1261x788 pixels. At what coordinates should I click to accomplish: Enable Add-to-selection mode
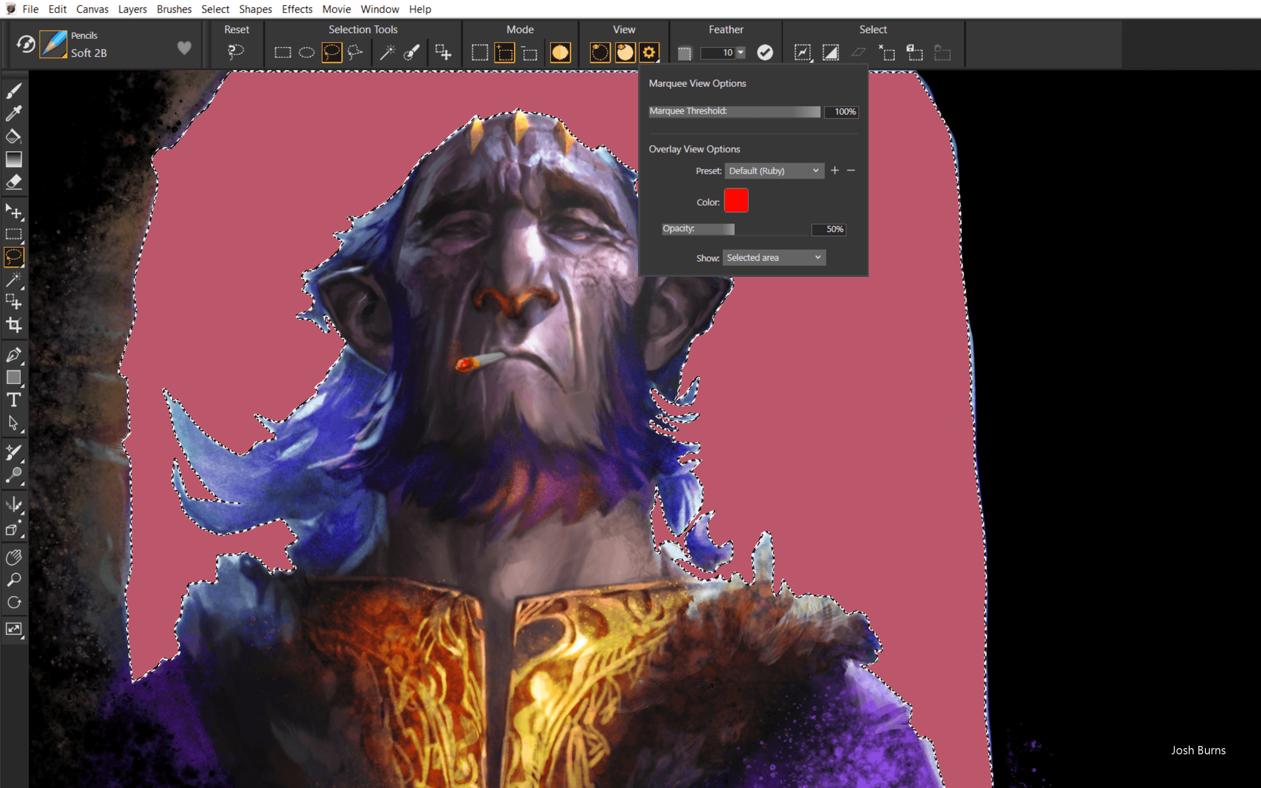[x=504, y=52]
